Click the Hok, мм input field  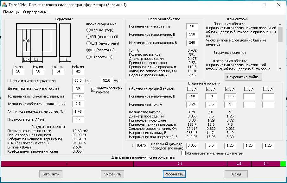click(x=78, y=72)
